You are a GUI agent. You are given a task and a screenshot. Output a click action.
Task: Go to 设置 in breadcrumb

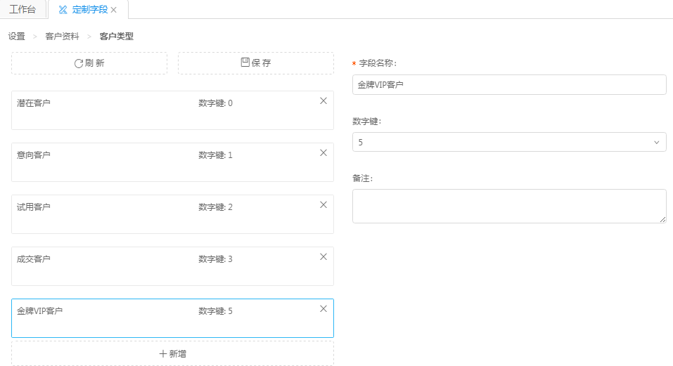pos(16,37)
